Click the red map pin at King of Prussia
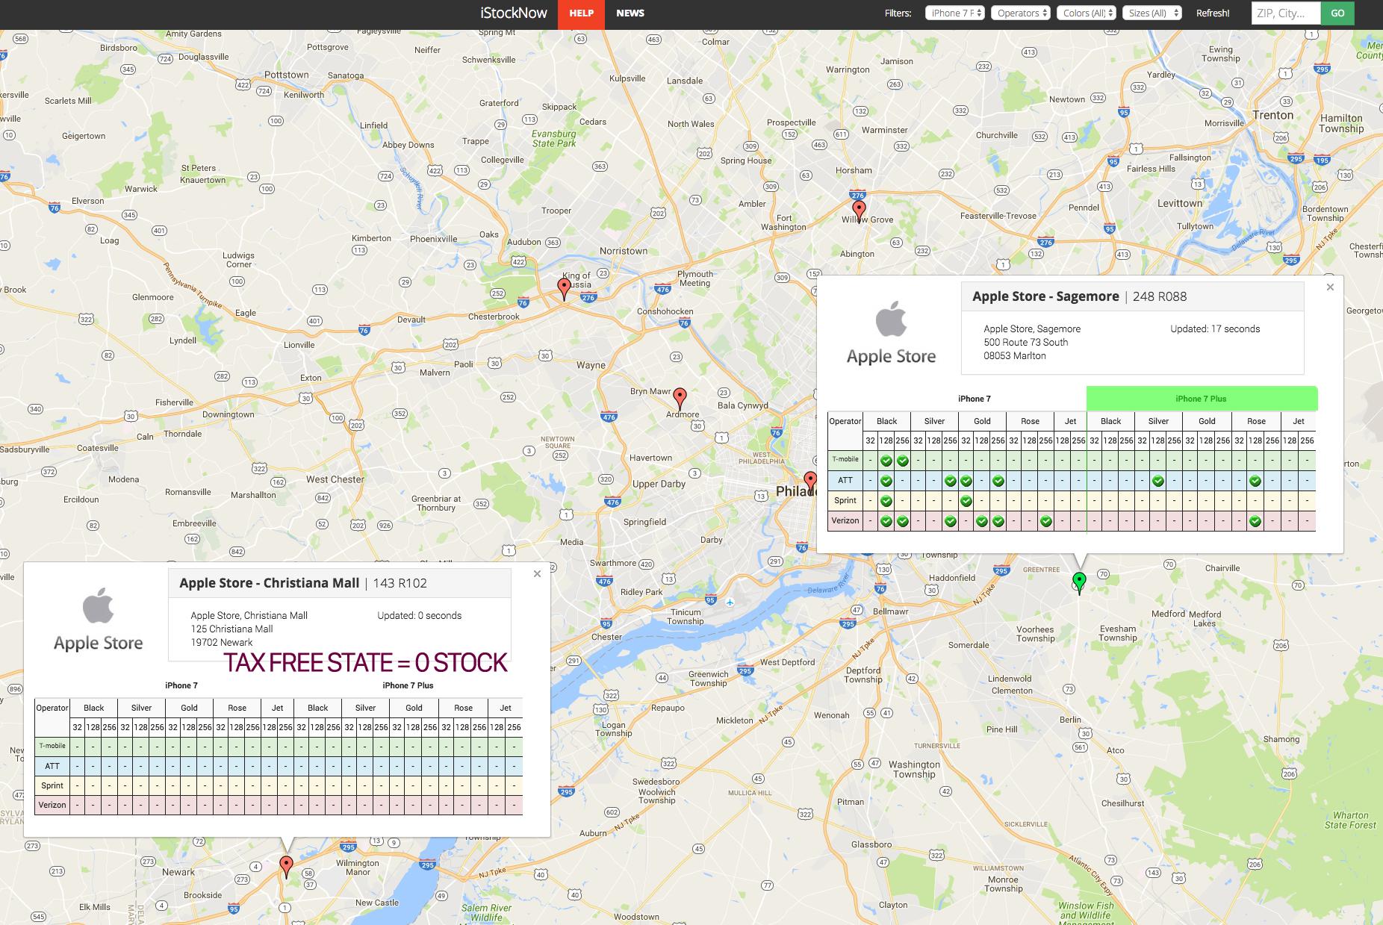Image resolution: width=1383 pixels, height=925 pixels. [x=565, y=288]
